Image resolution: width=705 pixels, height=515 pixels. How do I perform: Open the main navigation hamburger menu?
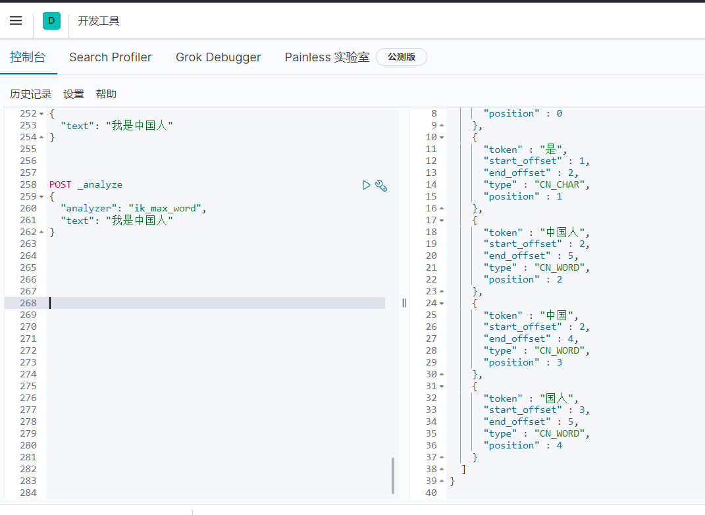click(x=16, y=20)
